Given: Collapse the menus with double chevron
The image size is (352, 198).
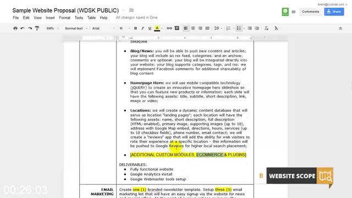Looking at the screenshot, I should pyautogui.click(x=340, y=29).
